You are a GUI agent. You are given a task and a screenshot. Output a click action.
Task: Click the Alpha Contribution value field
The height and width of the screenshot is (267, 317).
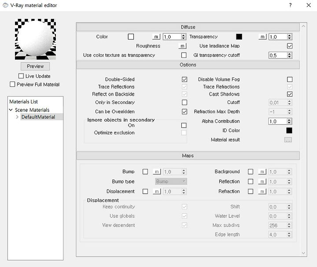278,121
